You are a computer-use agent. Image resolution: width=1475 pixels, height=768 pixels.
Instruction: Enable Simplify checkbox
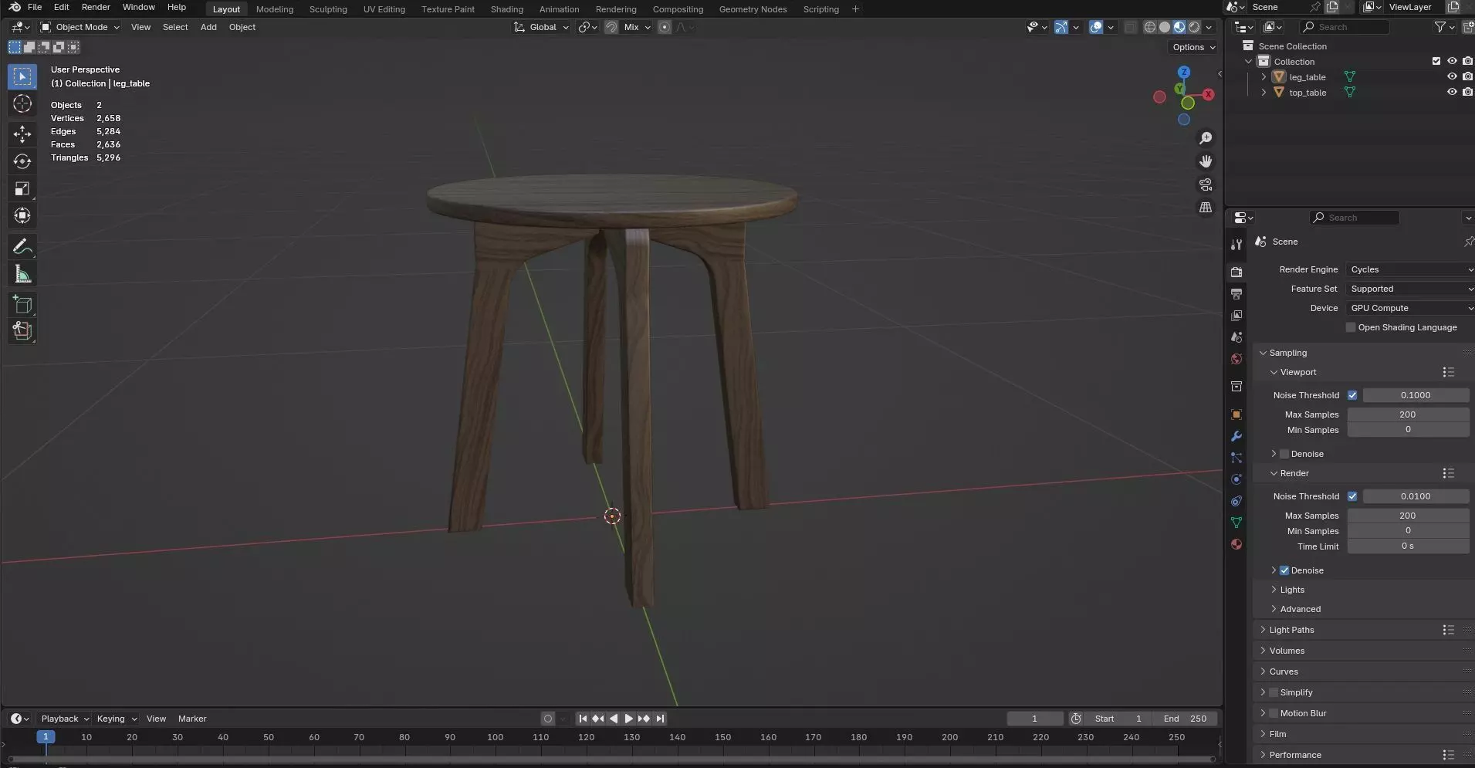(x=1274, y=692)
